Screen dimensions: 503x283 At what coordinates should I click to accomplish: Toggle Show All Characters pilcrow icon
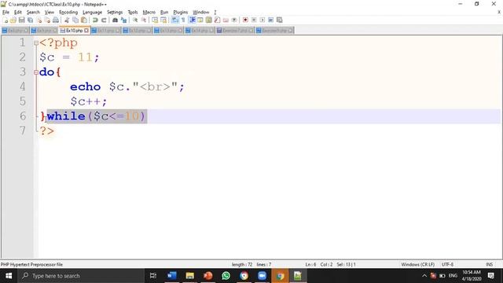pos(183,20)
